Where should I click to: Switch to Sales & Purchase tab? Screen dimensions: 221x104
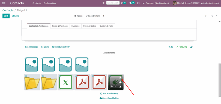coord(60,26)
